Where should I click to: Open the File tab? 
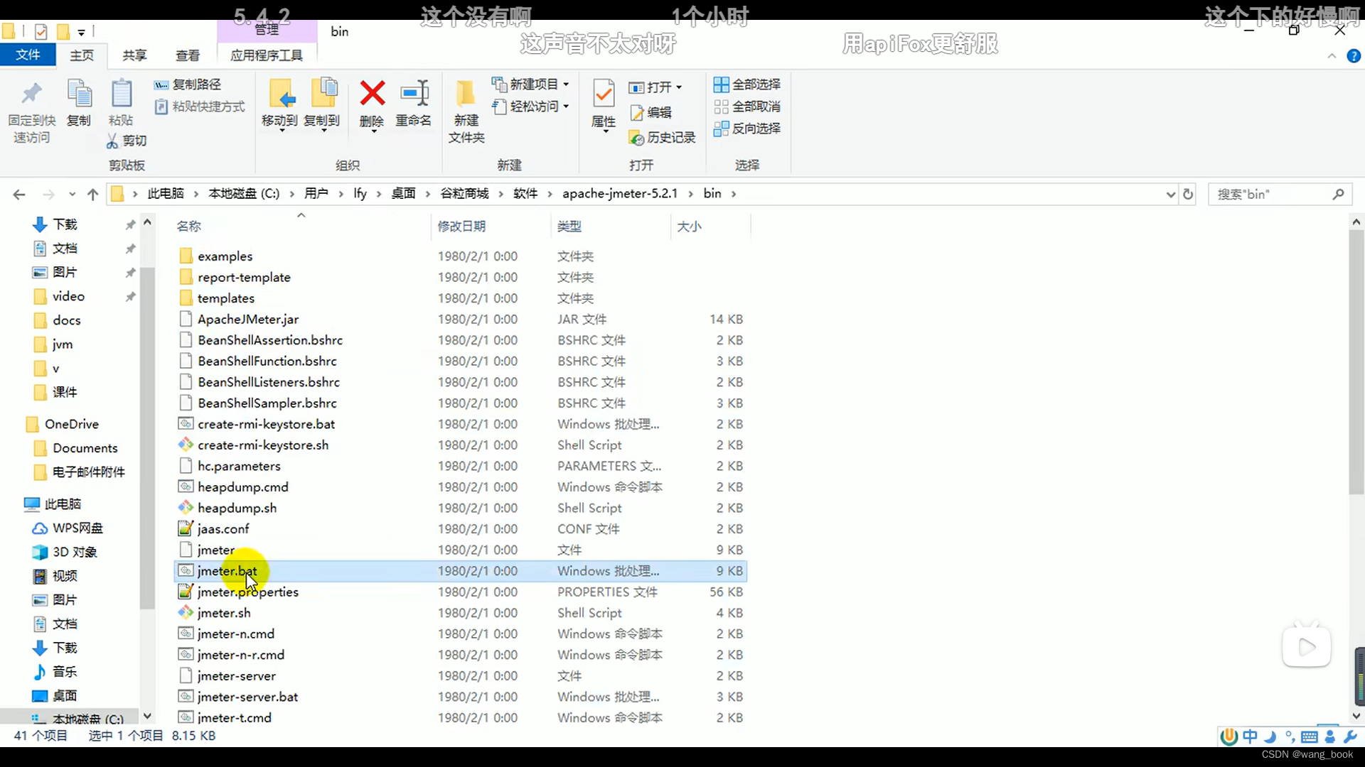click(28, 55)
